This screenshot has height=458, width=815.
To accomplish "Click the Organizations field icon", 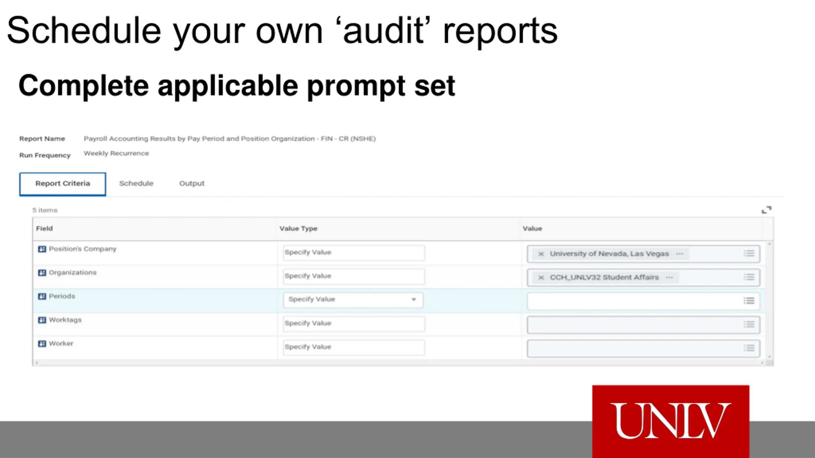I will 42,273.
